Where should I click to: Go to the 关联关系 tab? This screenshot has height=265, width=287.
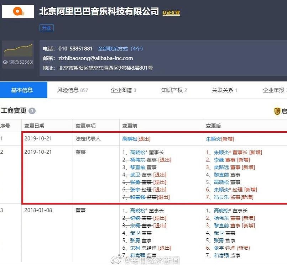click(x=225, y=90)
